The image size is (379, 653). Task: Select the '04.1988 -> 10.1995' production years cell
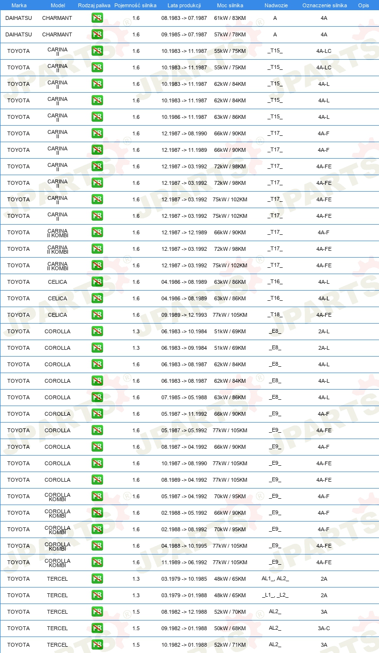click(184, 546)
